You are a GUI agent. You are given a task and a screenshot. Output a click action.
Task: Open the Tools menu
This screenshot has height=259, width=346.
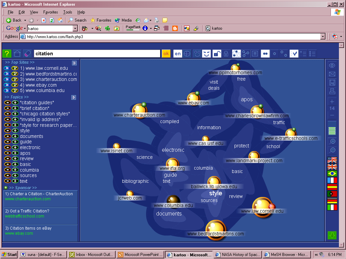(x=68, y=12)
